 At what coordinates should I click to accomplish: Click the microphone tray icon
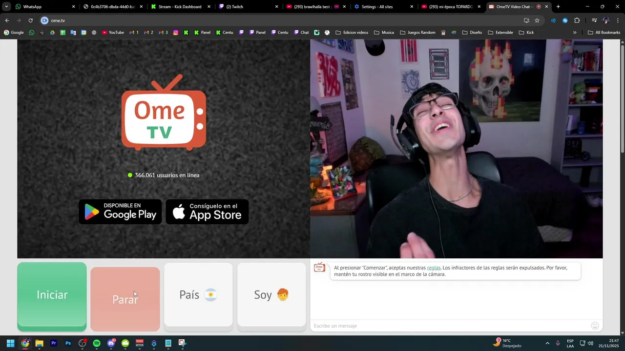click(558, 343)
